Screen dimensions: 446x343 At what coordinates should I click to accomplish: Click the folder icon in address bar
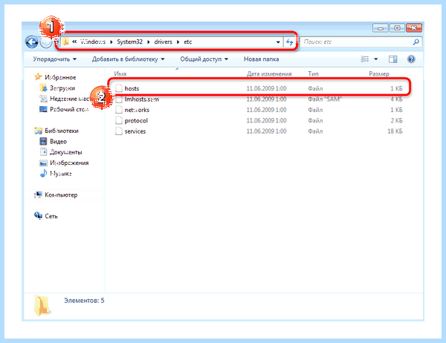66,42
